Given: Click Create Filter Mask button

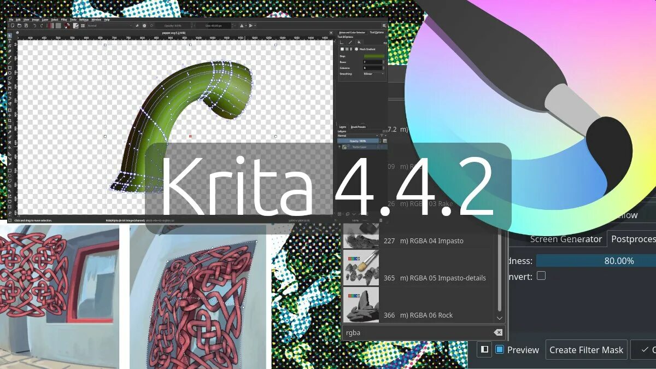Looking at the screenshot, I should 587,350.
